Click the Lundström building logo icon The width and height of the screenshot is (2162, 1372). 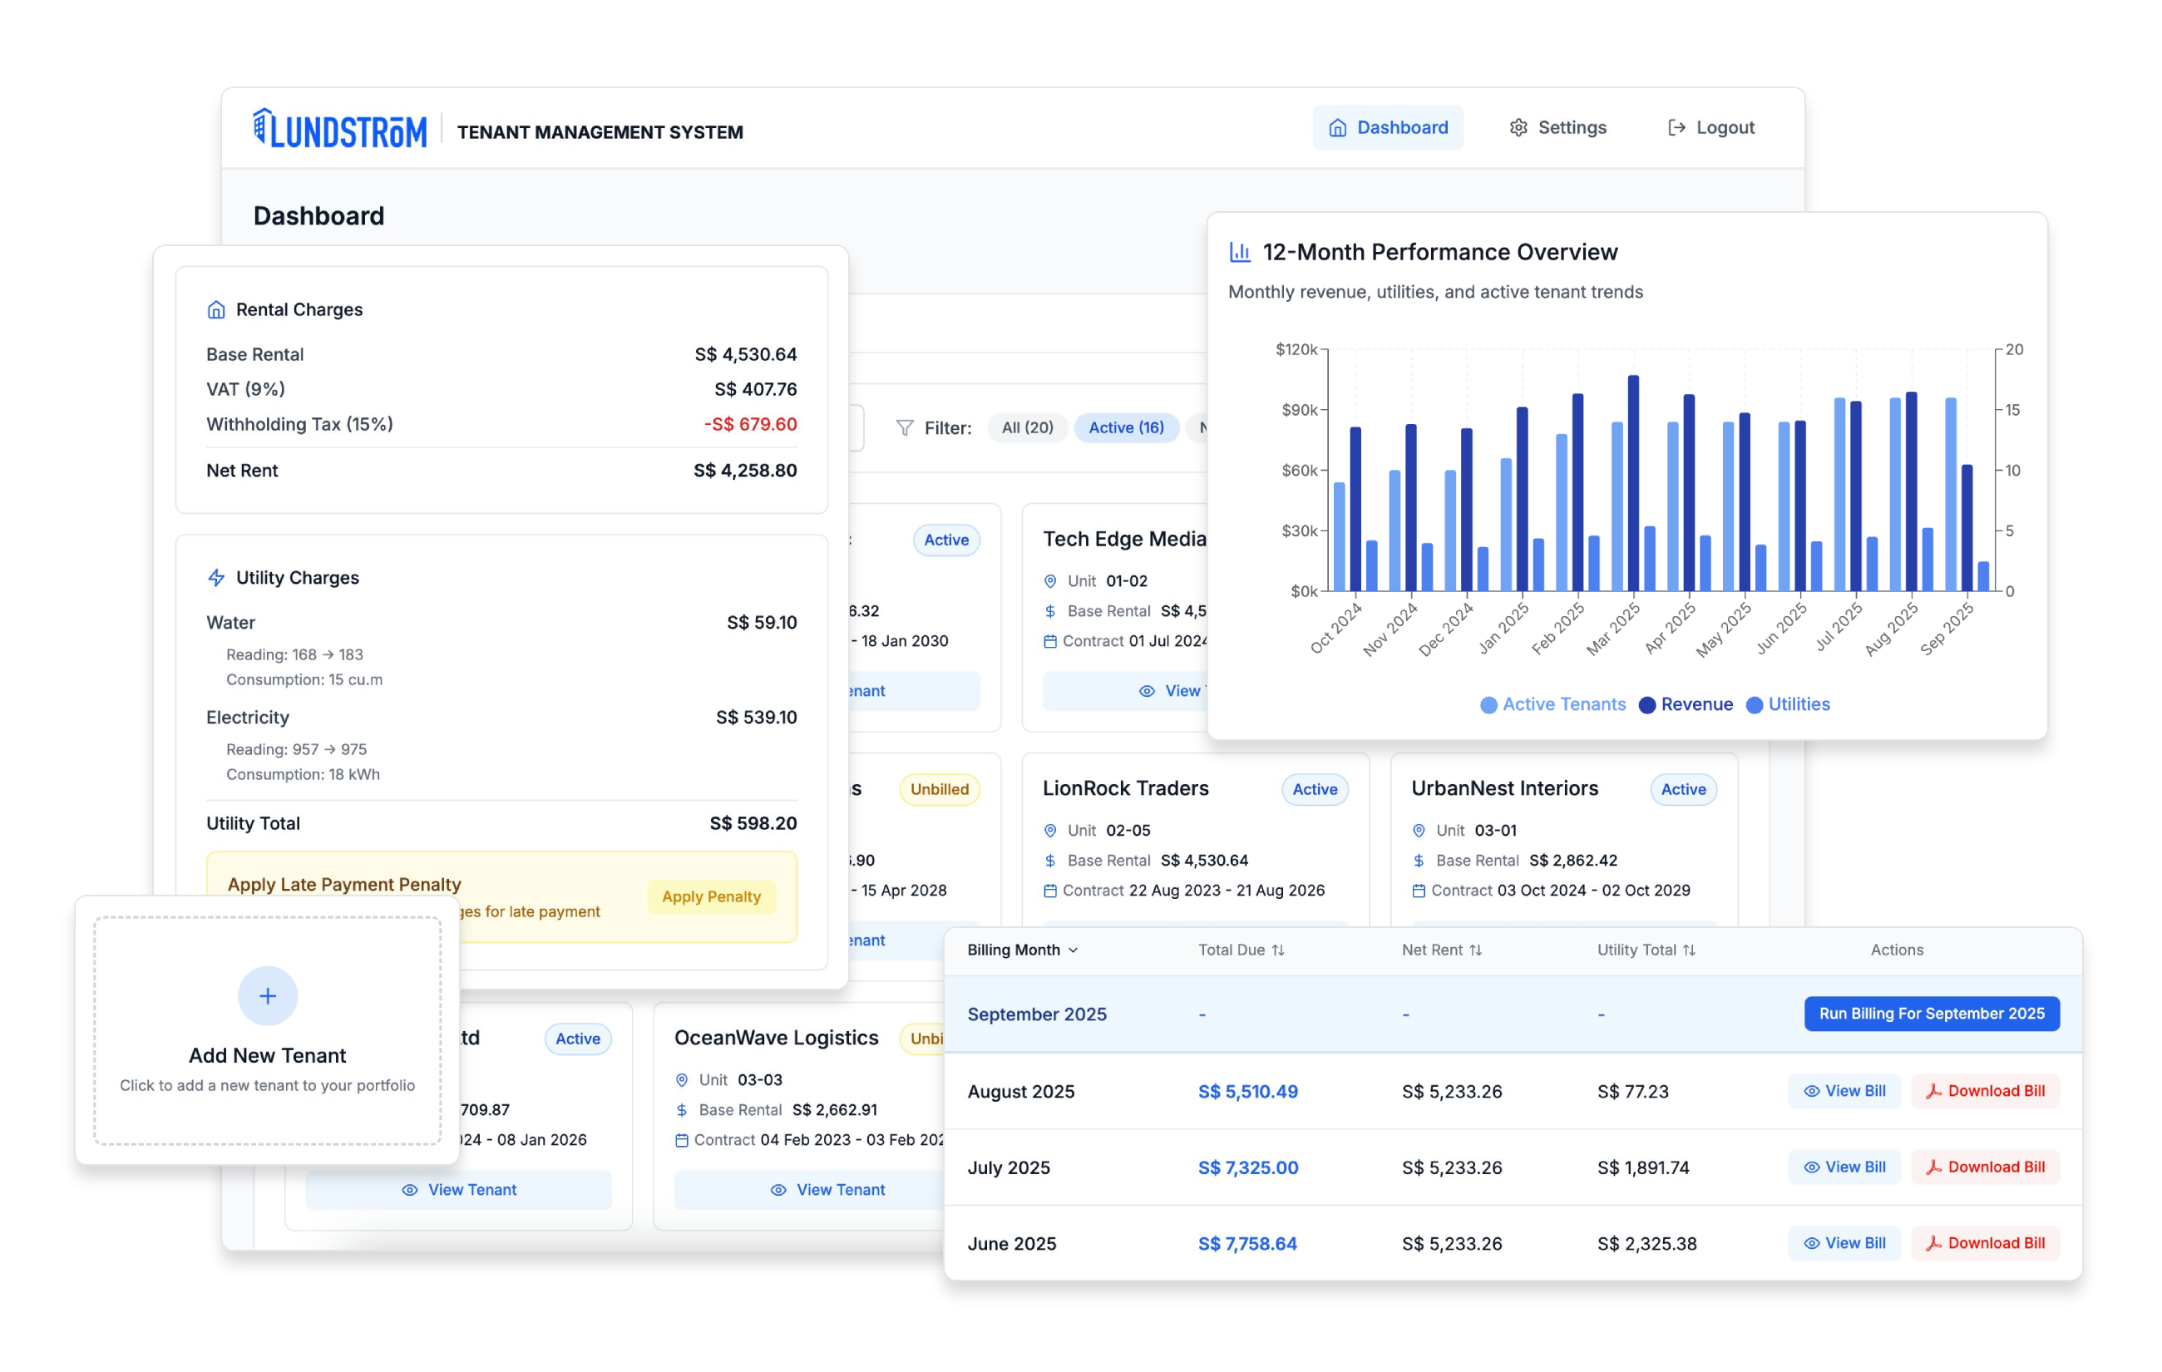pyautogui.click(x=261, y=127)
